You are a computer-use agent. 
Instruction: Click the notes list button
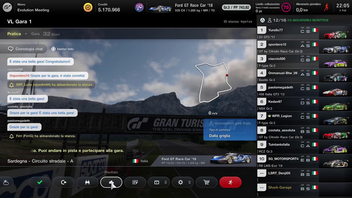(x=135, y=182)
